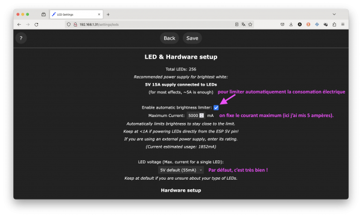Click the DuckDuckGo extension icon
Screen dimensions: 362x217
click(308, 25)
